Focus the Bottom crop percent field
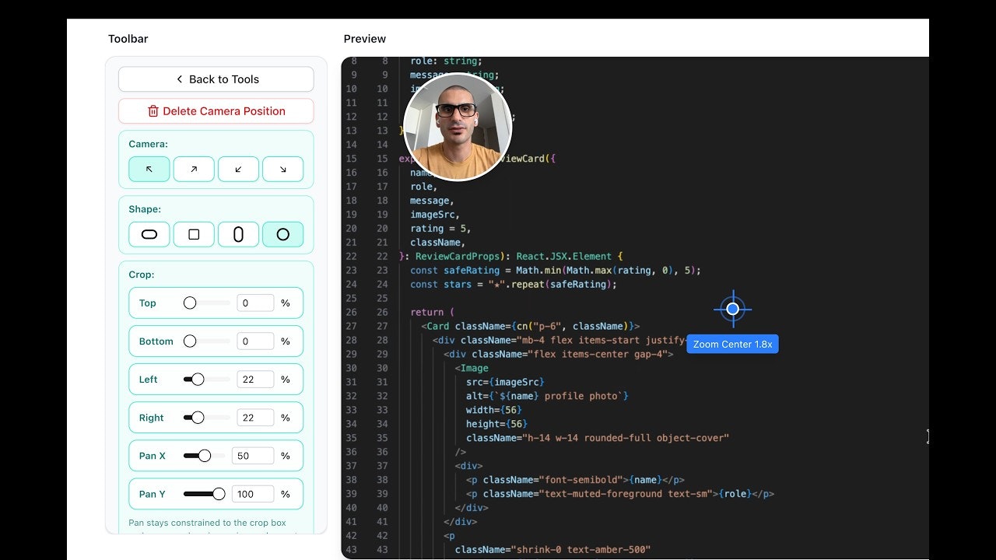Screen dimensions: 996x560 pyautogui.click(x=255, y=341)
